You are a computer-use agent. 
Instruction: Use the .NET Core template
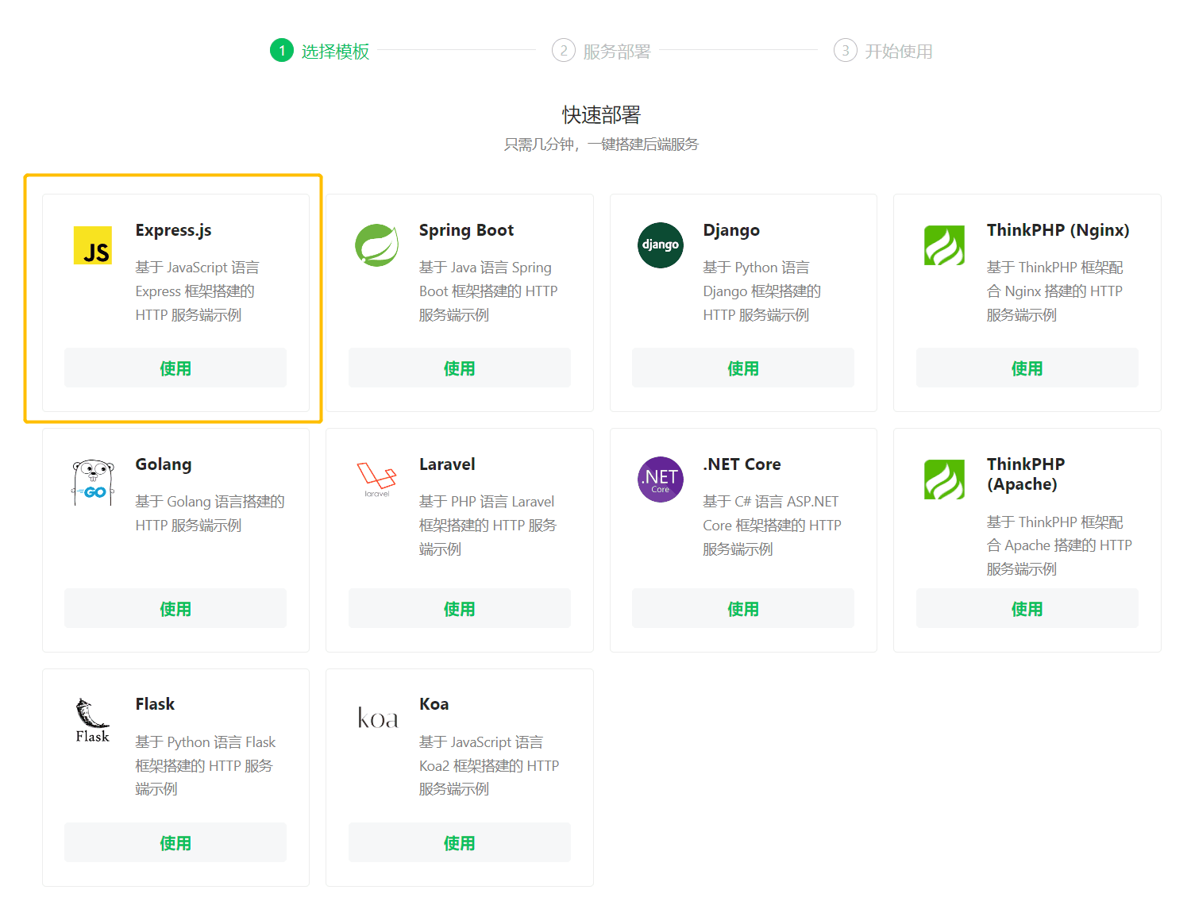tap(743, 609)
